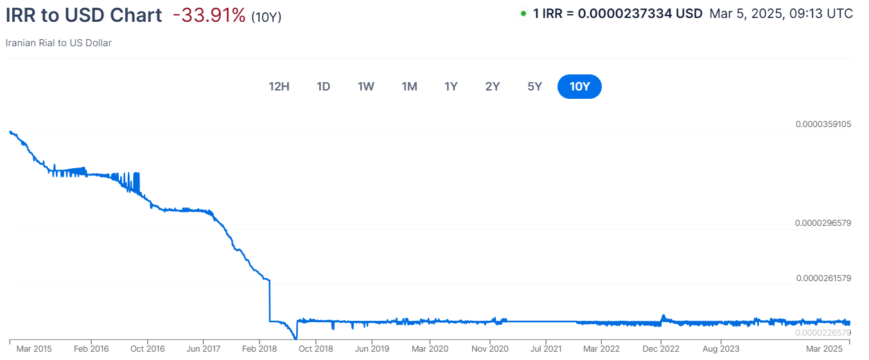Screen dimensions: 869x360
Task: Click the 0.0000296579 y-axis label
Action: tap(823, 223)
